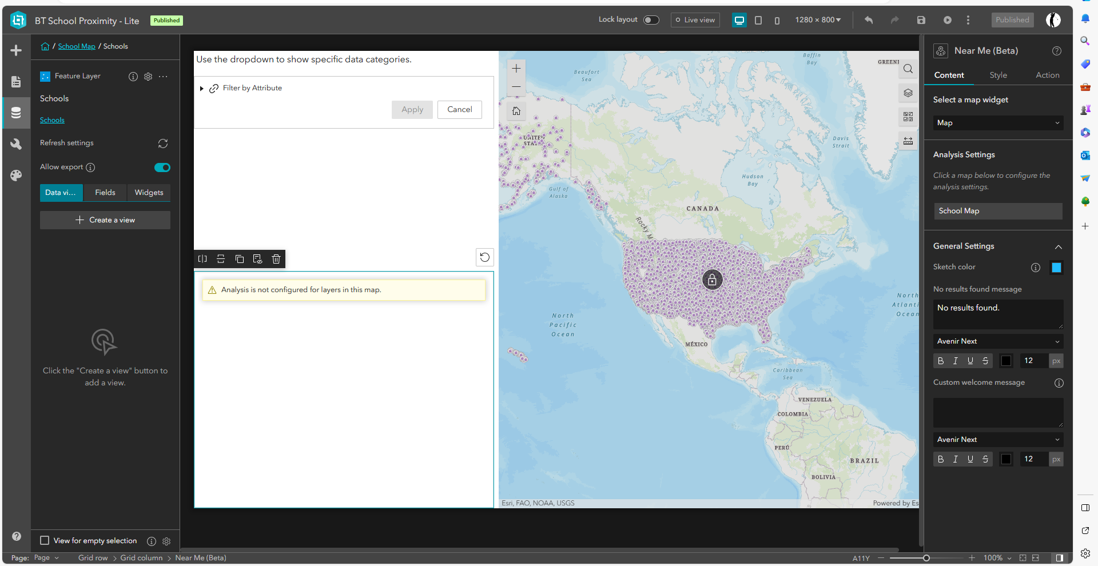1098x566 pixels.
Task: Open the map layers tool
Action: pyautogui.click(x=908, y=93)
